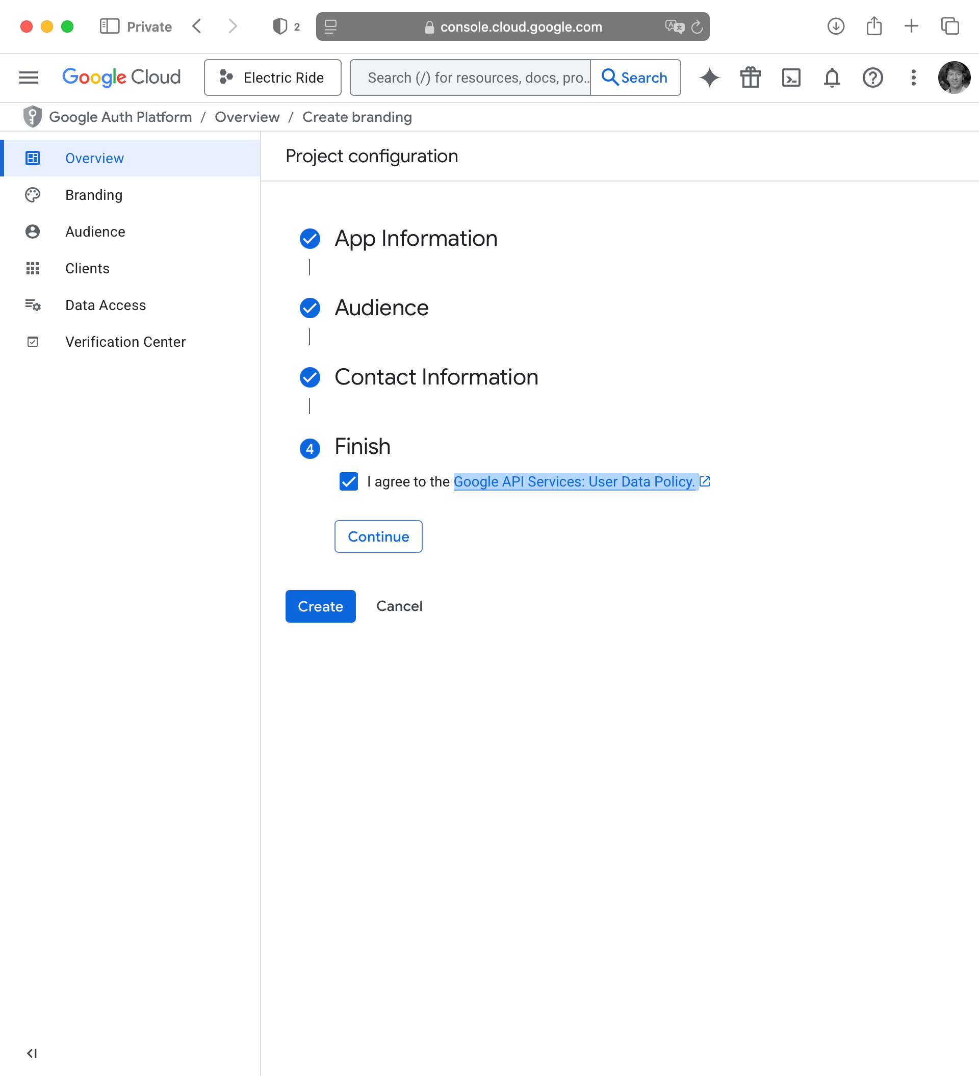Click the free trial gift icon
This screenshot has width=979, height=1076.
(x=750, y=78)
